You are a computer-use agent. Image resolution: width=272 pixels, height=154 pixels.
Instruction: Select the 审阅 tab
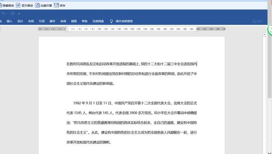pyautogui.click(x=63, y=21)
